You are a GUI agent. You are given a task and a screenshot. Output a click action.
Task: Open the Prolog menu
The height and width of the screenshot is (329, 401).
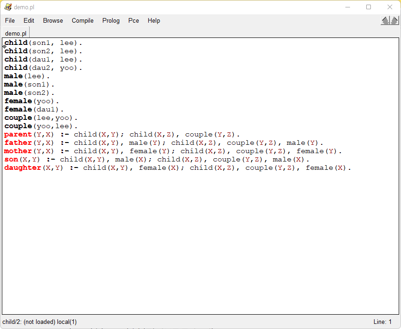111,21
